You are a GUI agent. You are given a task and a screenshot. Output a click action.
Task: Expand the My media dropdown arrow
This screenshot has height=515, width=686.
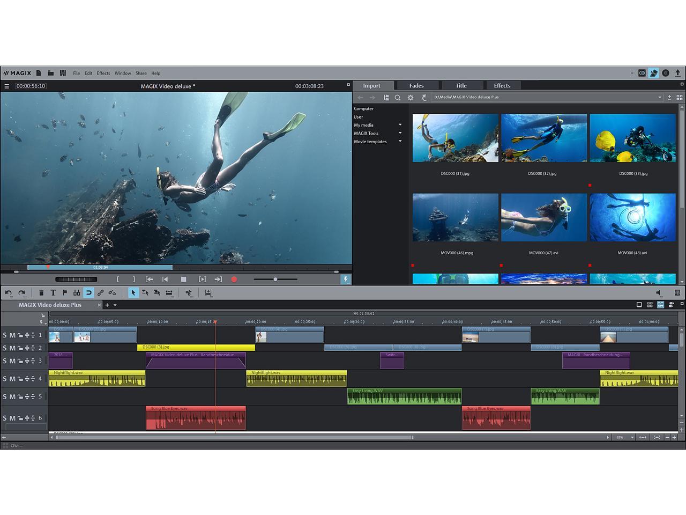pyautogui.click(x=400, y=125)
